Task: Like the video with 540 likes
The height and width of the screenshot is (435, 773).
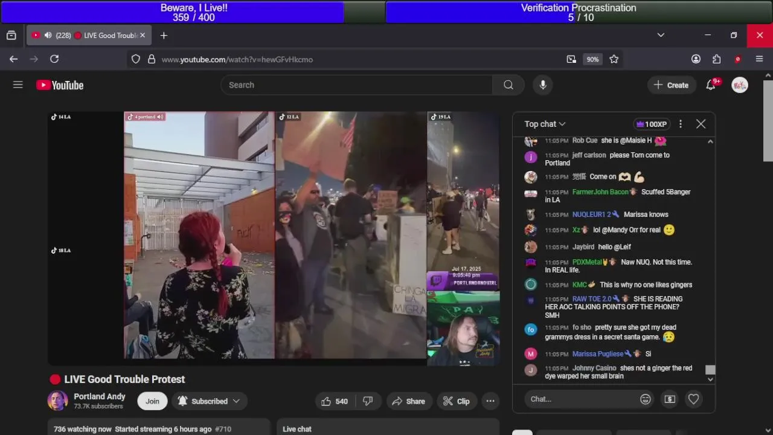Action: pyautogui.click(x=335, y=401)
